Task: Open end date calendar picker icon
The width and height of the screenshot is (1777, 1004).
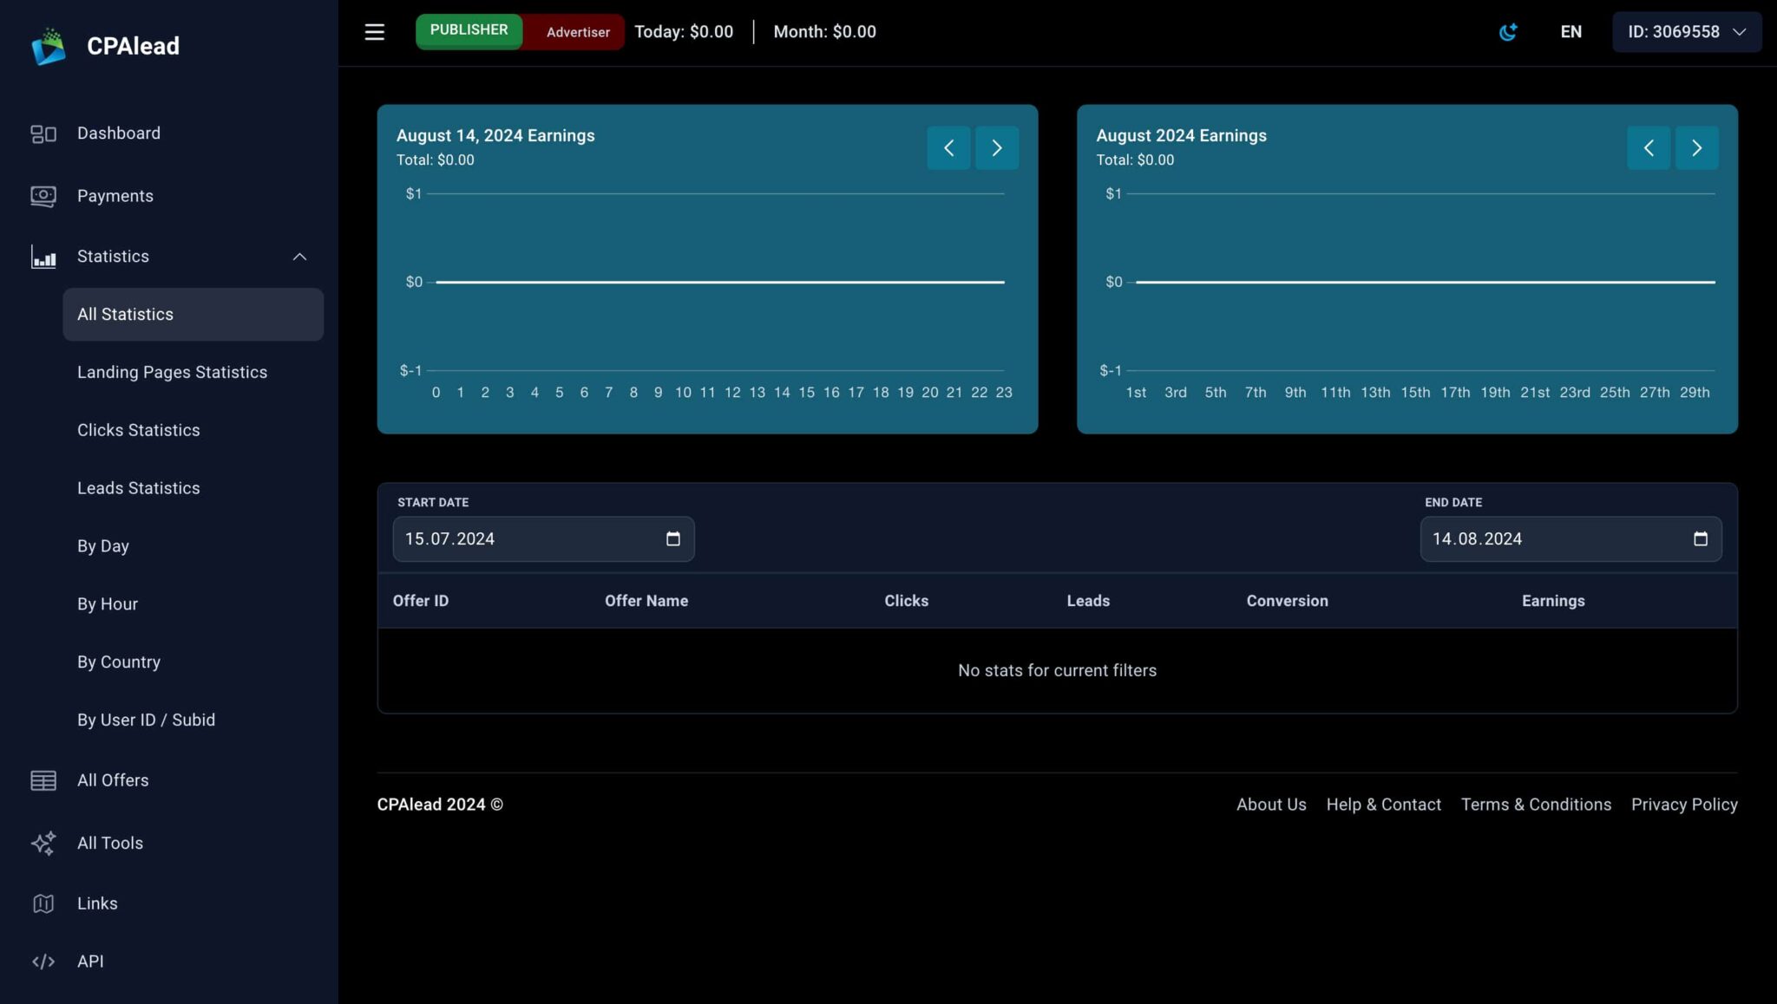Action: click(x=1700, y=539)
